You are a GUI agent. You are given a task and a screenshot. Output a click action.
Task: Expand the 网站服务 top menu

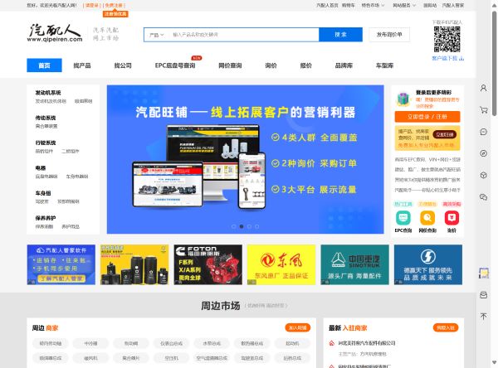402,5
